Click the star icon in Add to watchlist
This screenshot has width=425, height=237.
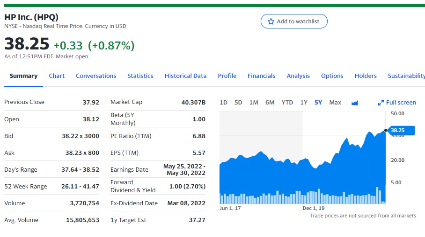pyautogui.click(x=271, y=21)
